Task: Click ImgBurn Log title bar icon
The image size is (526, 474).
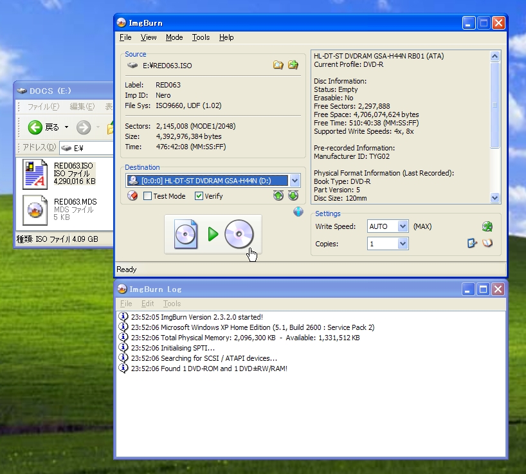Action: point(122,289)
